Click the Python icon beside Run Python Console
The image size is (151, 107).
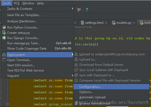click(4, 27)
